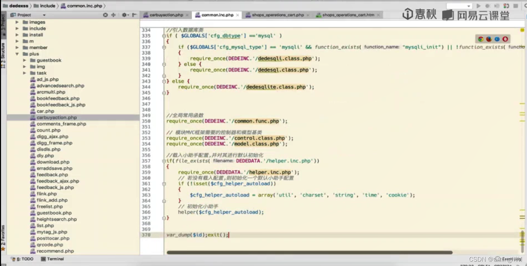
Task: Open in Safari browser icon
Action: pyautogui.click(x=497, y=39)
